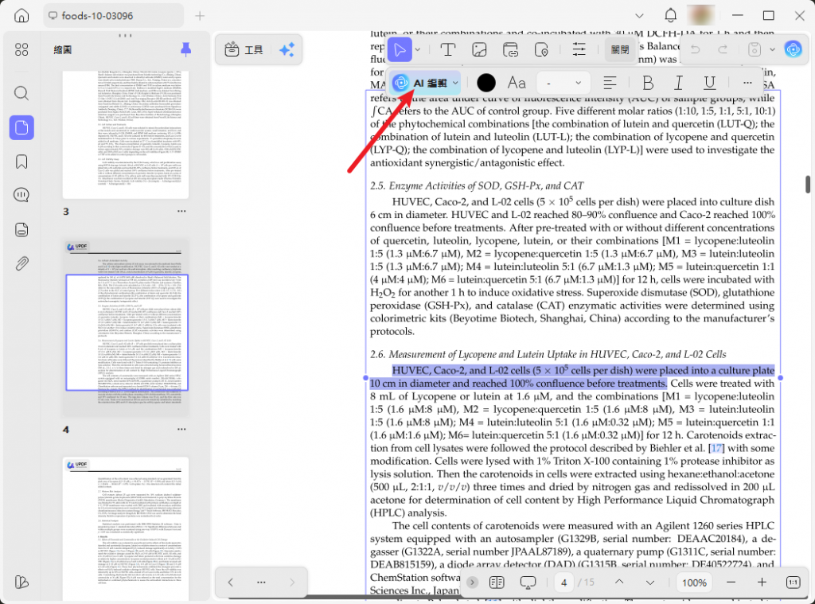Select the add Image tool
Image resolution: width=815 pixels, height=604 pixels.
tap(478, 49)
